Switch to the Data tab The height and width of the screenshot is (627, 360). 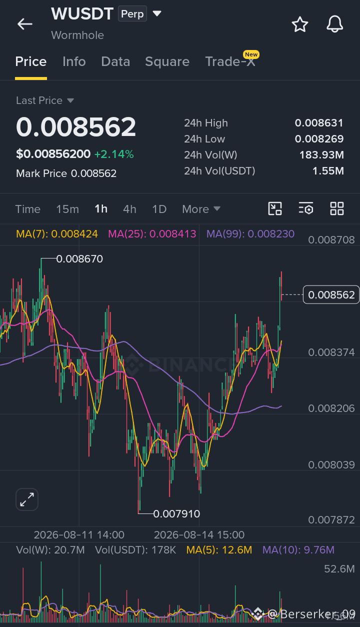pos(115,61)
